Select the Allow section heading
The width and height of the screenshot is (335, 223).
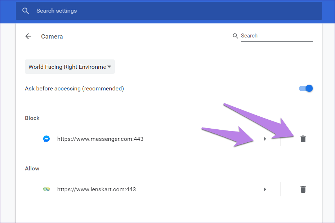click(x=32, y=169)
